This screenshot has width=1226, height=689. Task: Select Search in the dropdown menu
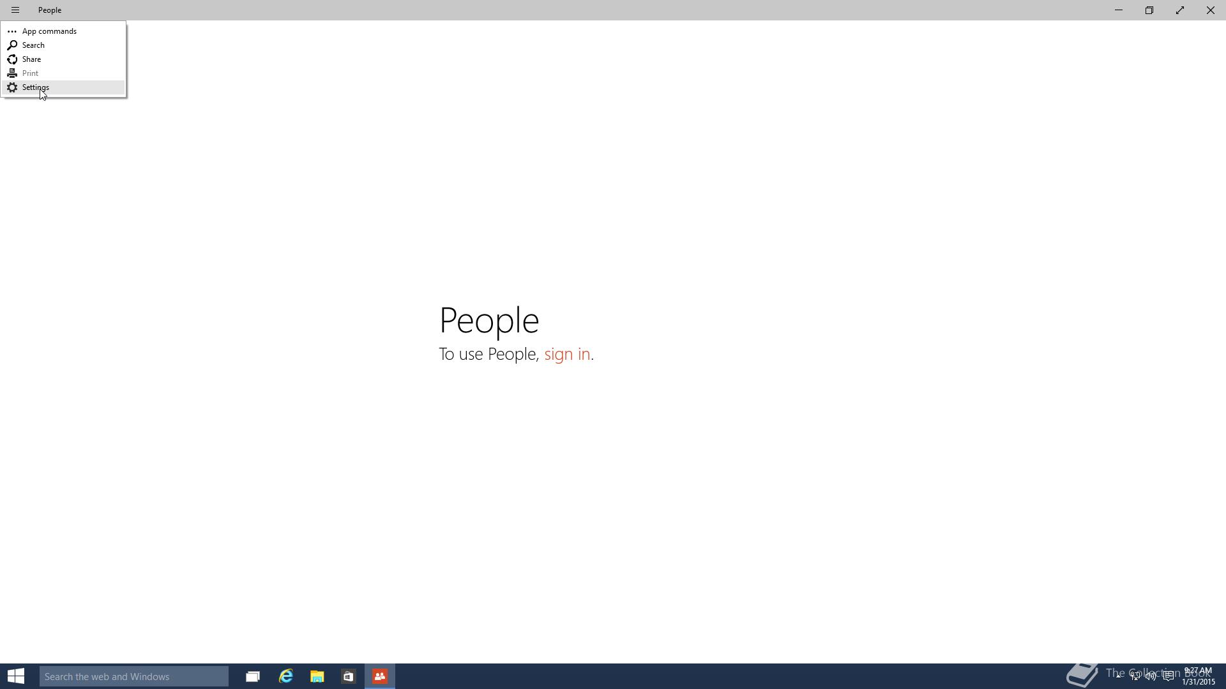(x=63, y=45)
